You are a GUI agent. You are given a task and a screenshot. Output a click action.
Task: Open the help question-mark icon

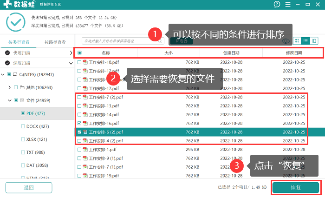click(x=277, y=4)
